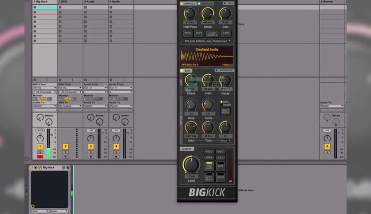Click the pitch Curve knob

coord(208,104)
